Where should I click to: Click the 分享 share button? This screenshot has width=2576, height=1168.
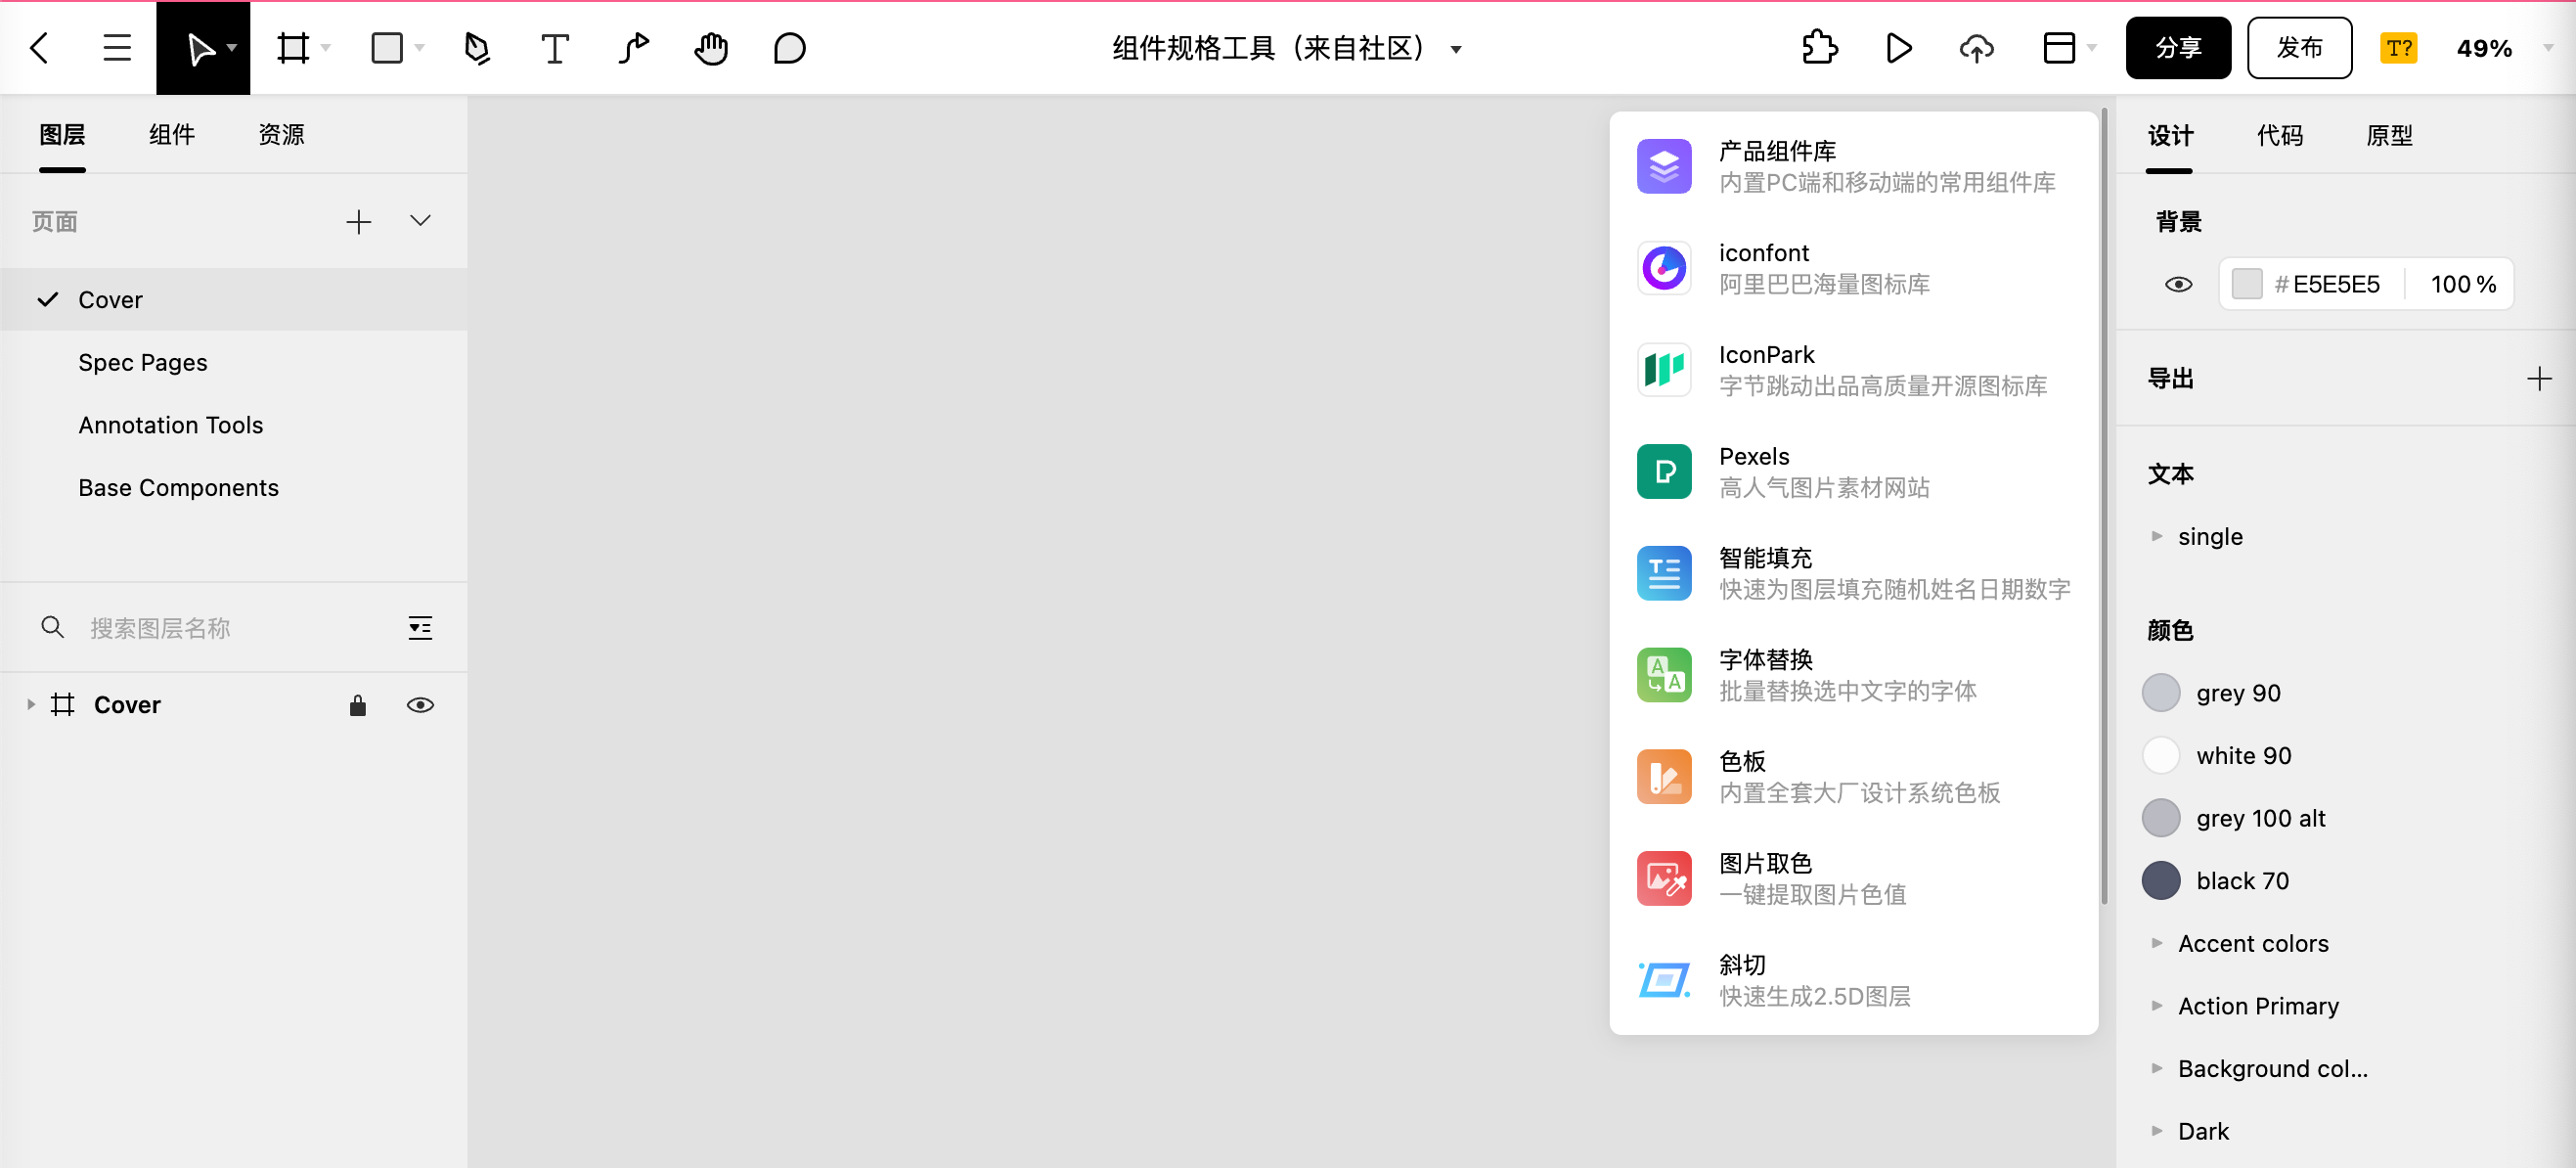(2178, 48)
